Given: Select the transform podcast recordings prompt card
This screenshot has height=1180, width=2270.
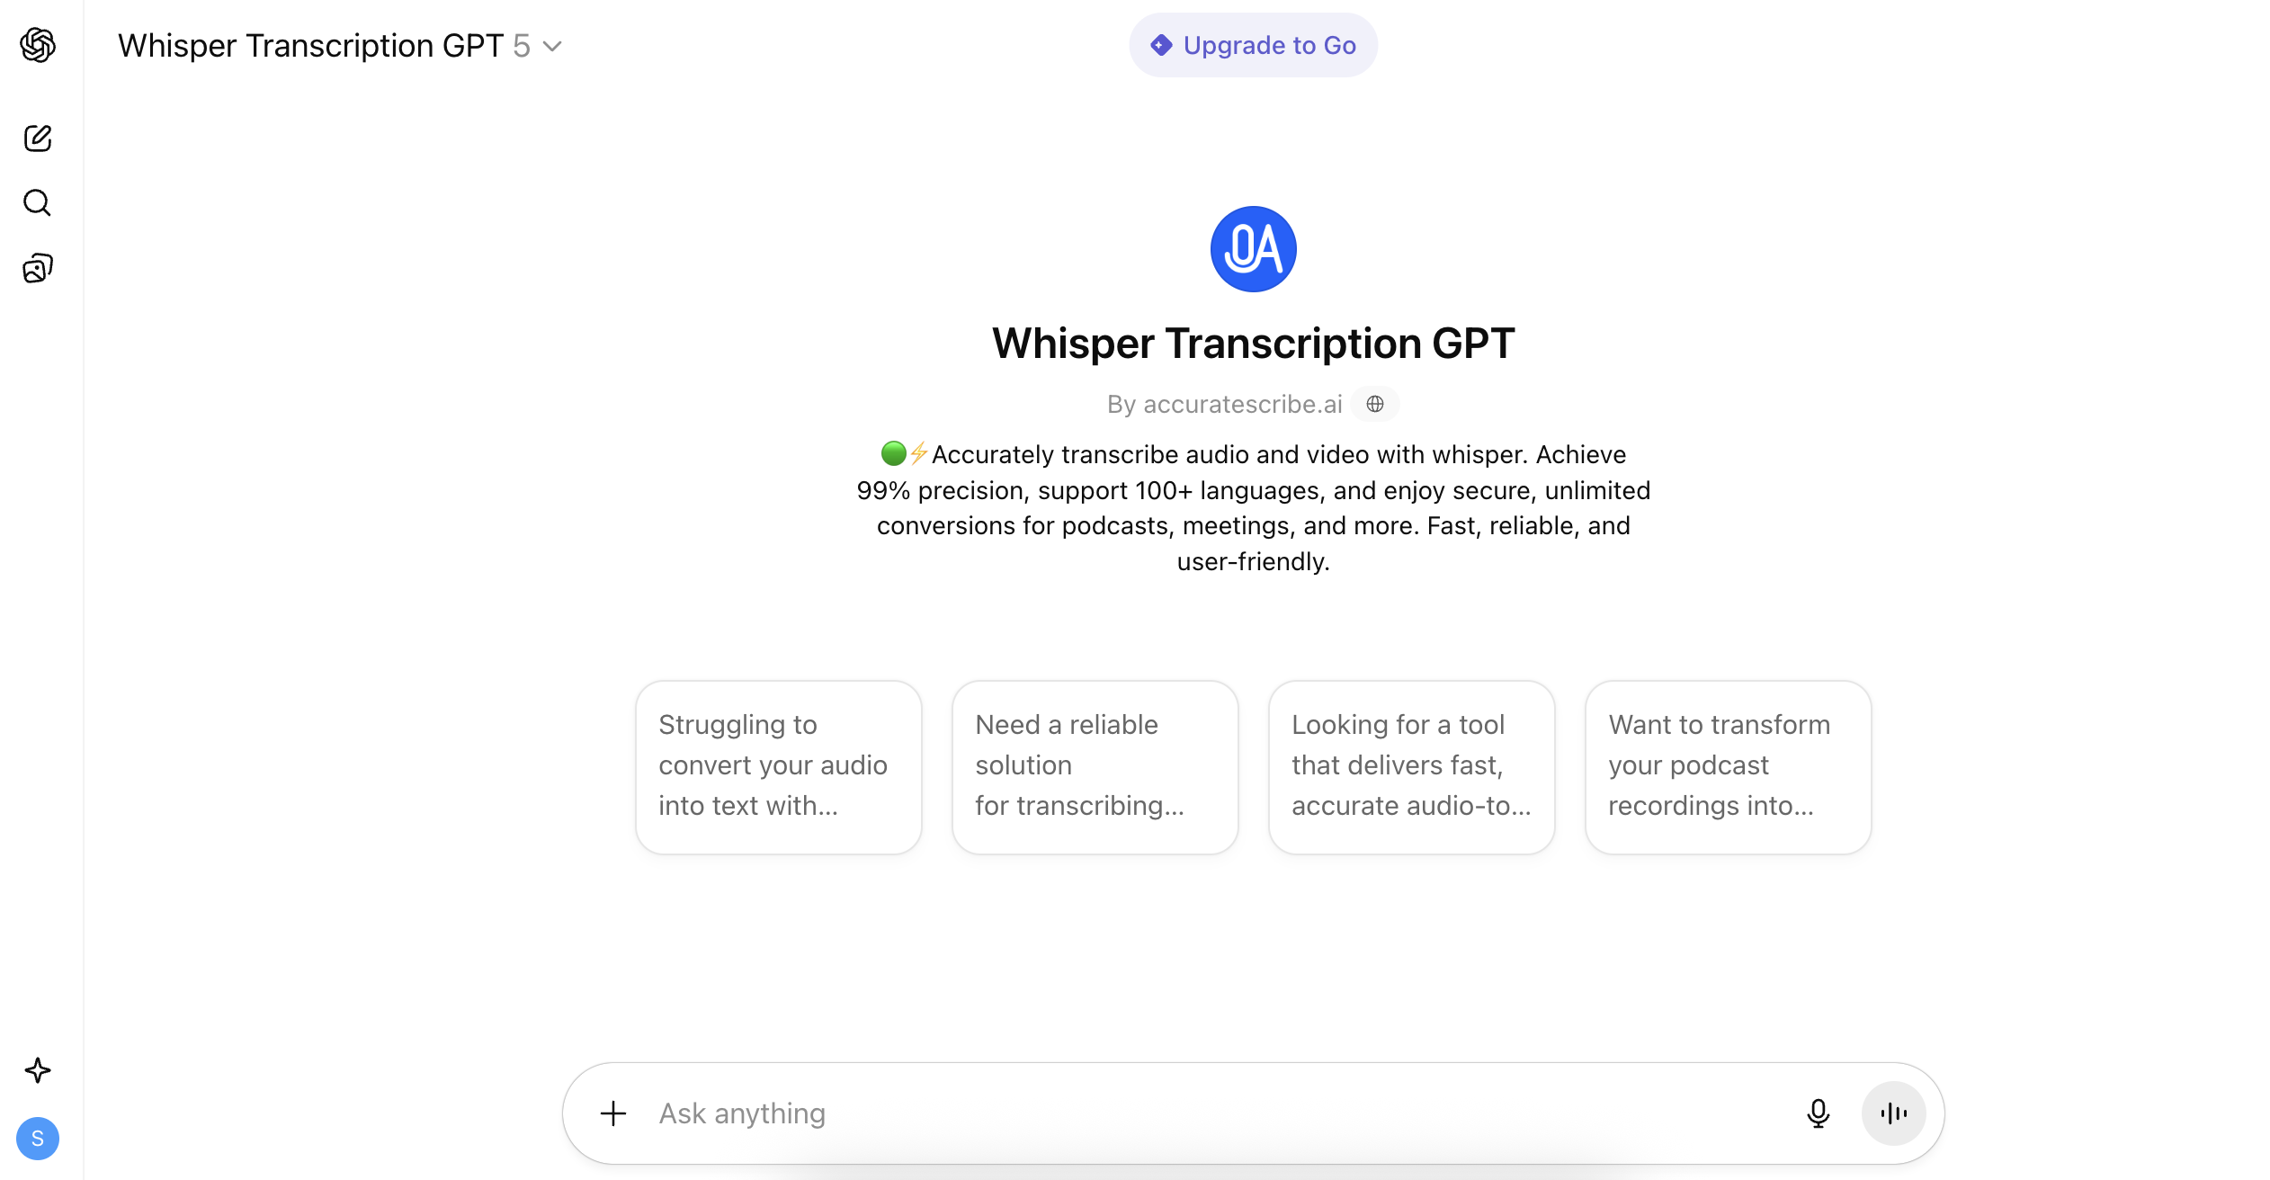Looking at the screenshot, I should (x=1728, y=766).
